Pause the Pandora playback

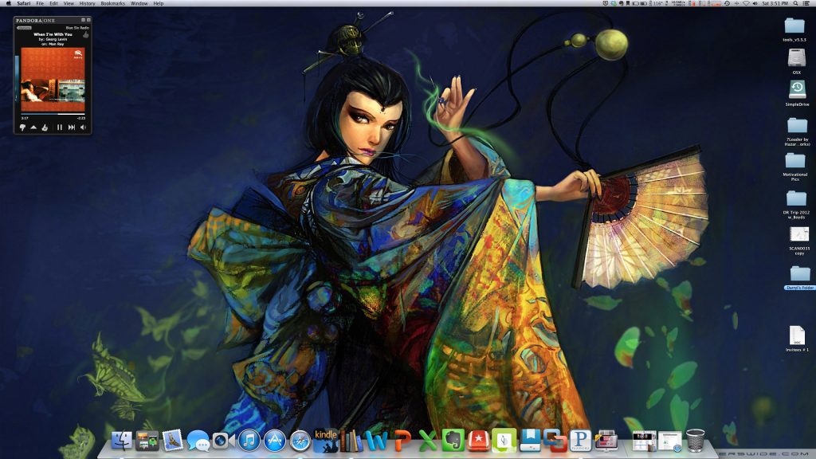59,127
